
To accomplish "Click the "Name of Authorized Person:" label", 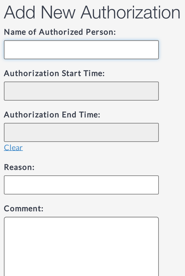I will coord(60,32).
